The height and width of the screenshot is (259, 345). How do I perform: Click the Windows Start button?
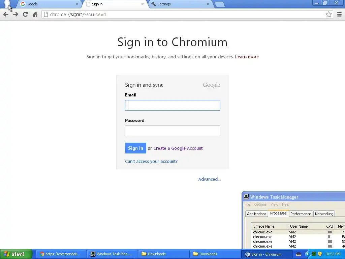[x=16, y=254]
